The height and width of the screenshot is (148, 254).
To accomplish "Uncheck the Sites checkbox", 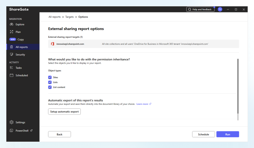I will click(50, 77).
